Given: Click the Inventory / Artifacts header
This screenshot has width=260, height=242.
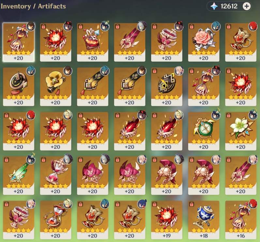Looking at the screenshot, I should [33, 6].
